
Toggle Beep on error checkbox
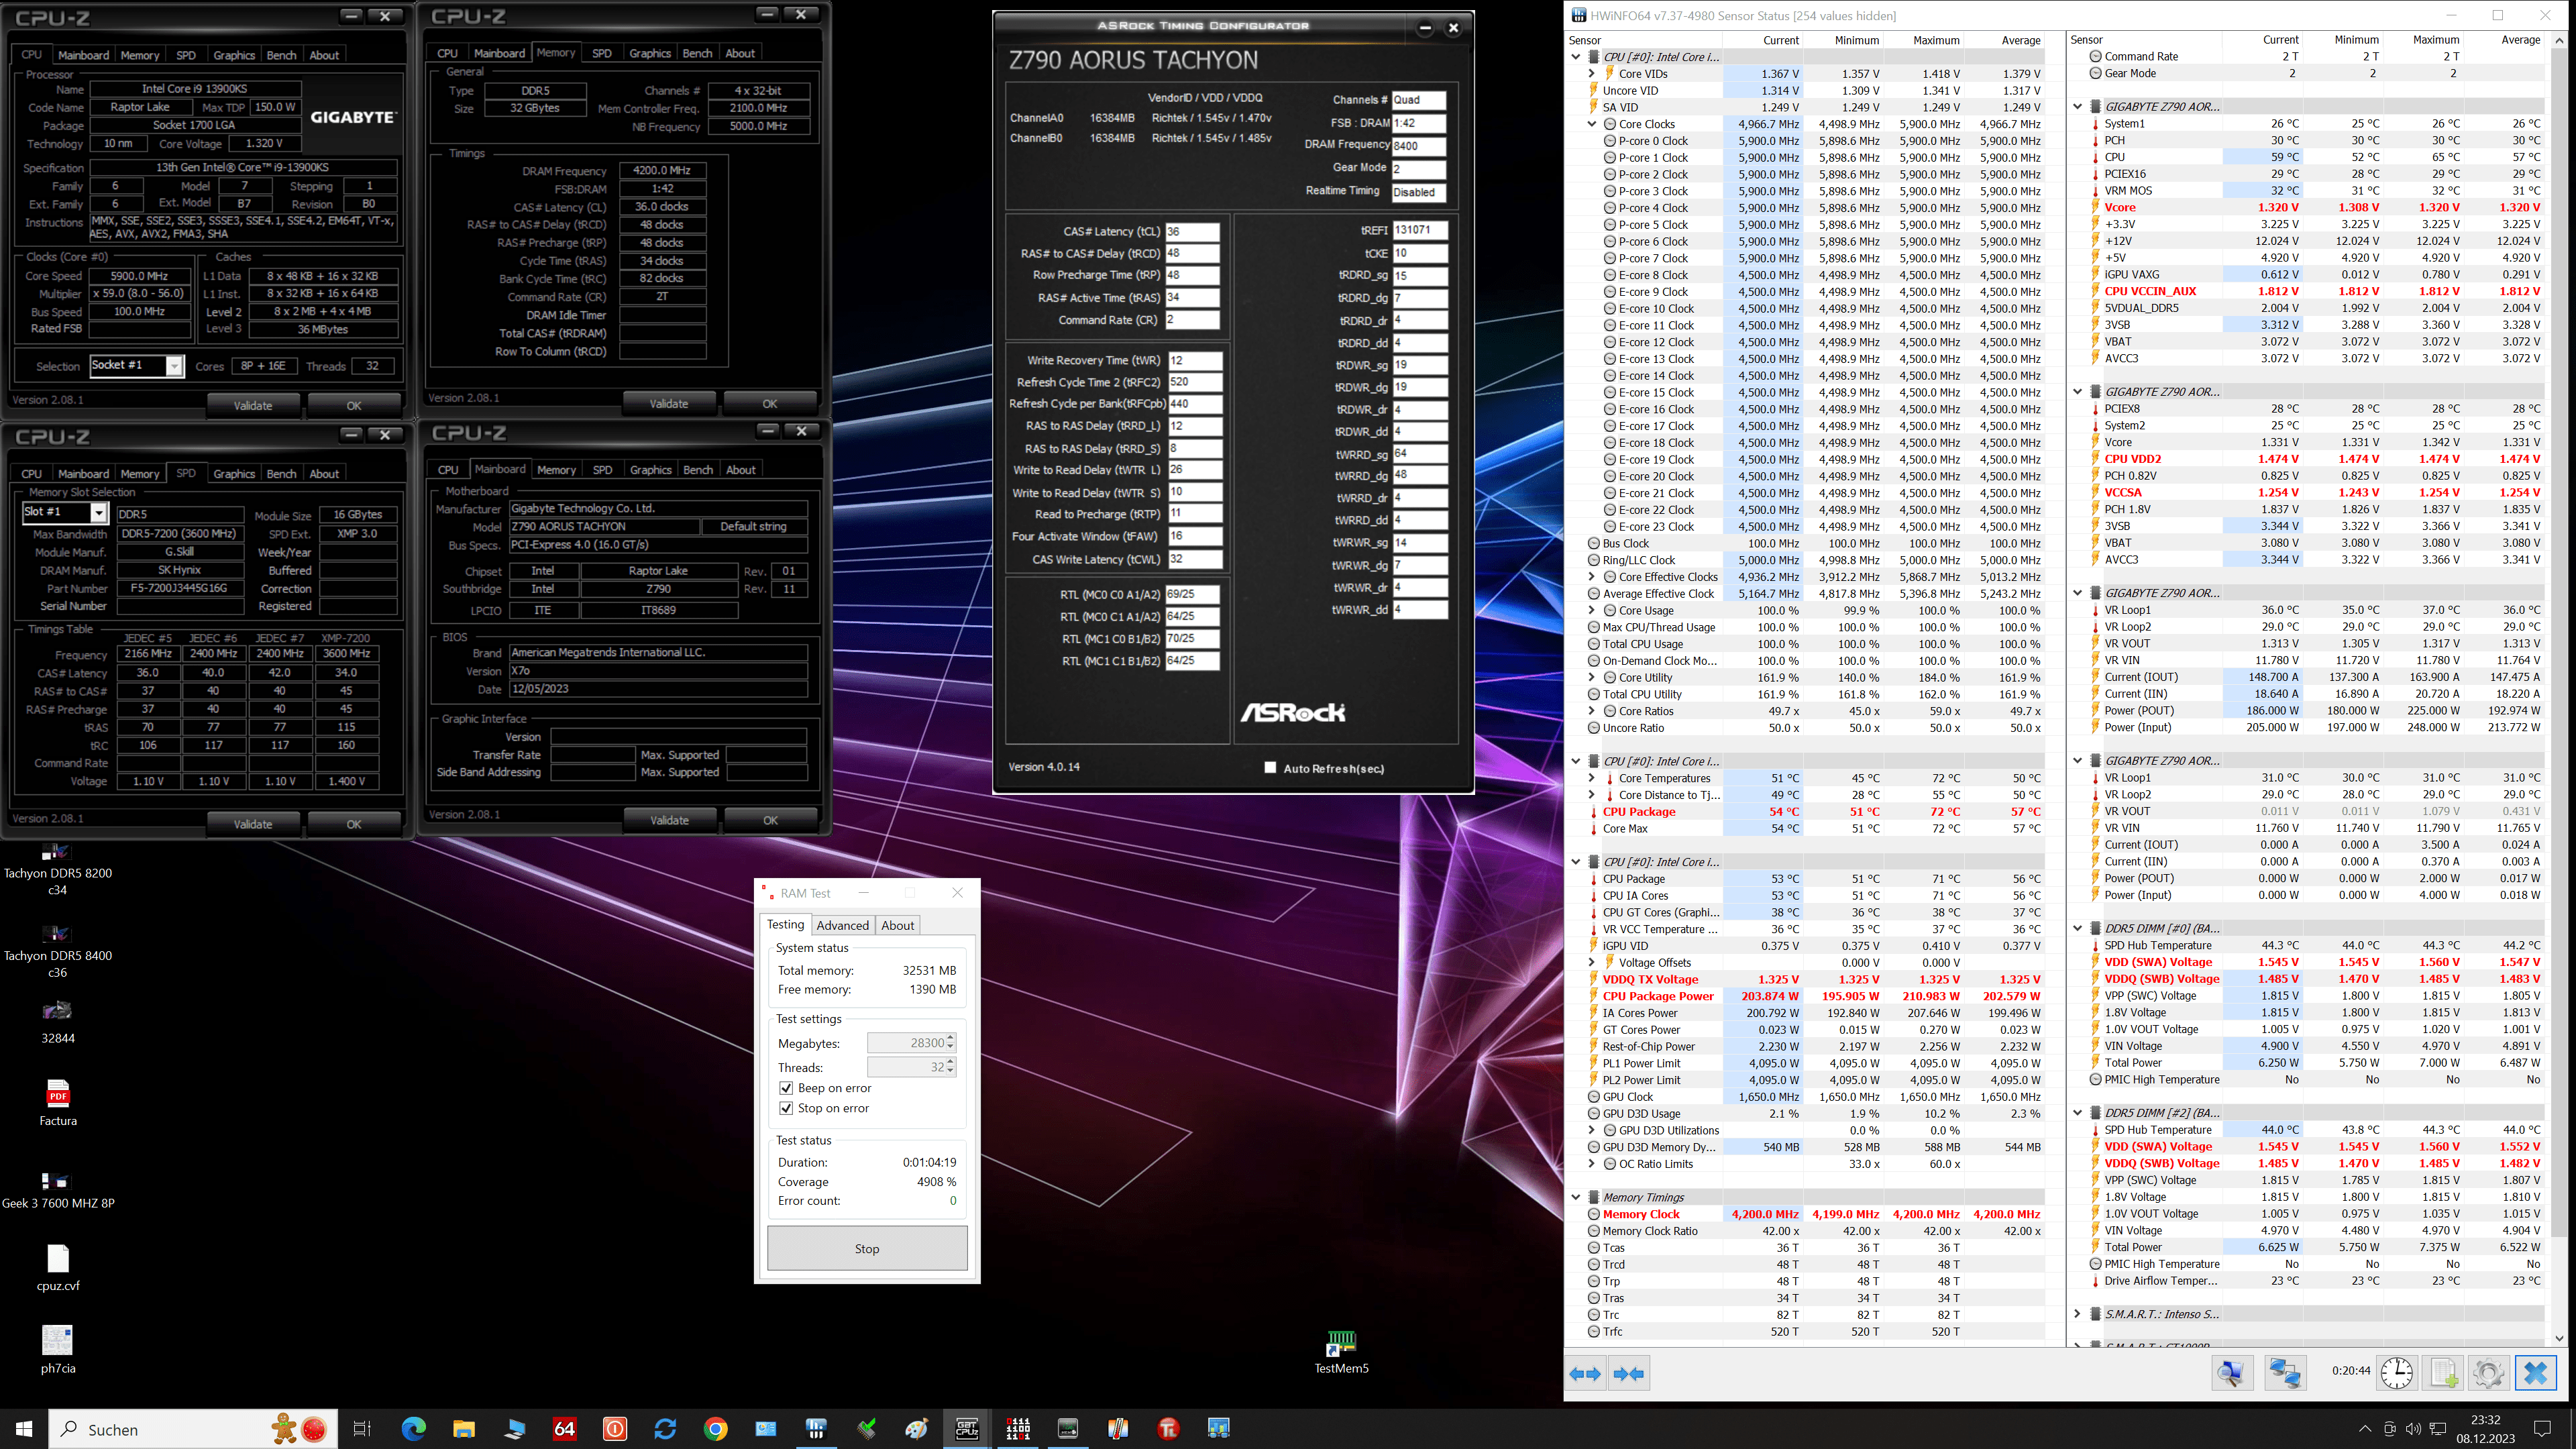[x=786, y=1088]
